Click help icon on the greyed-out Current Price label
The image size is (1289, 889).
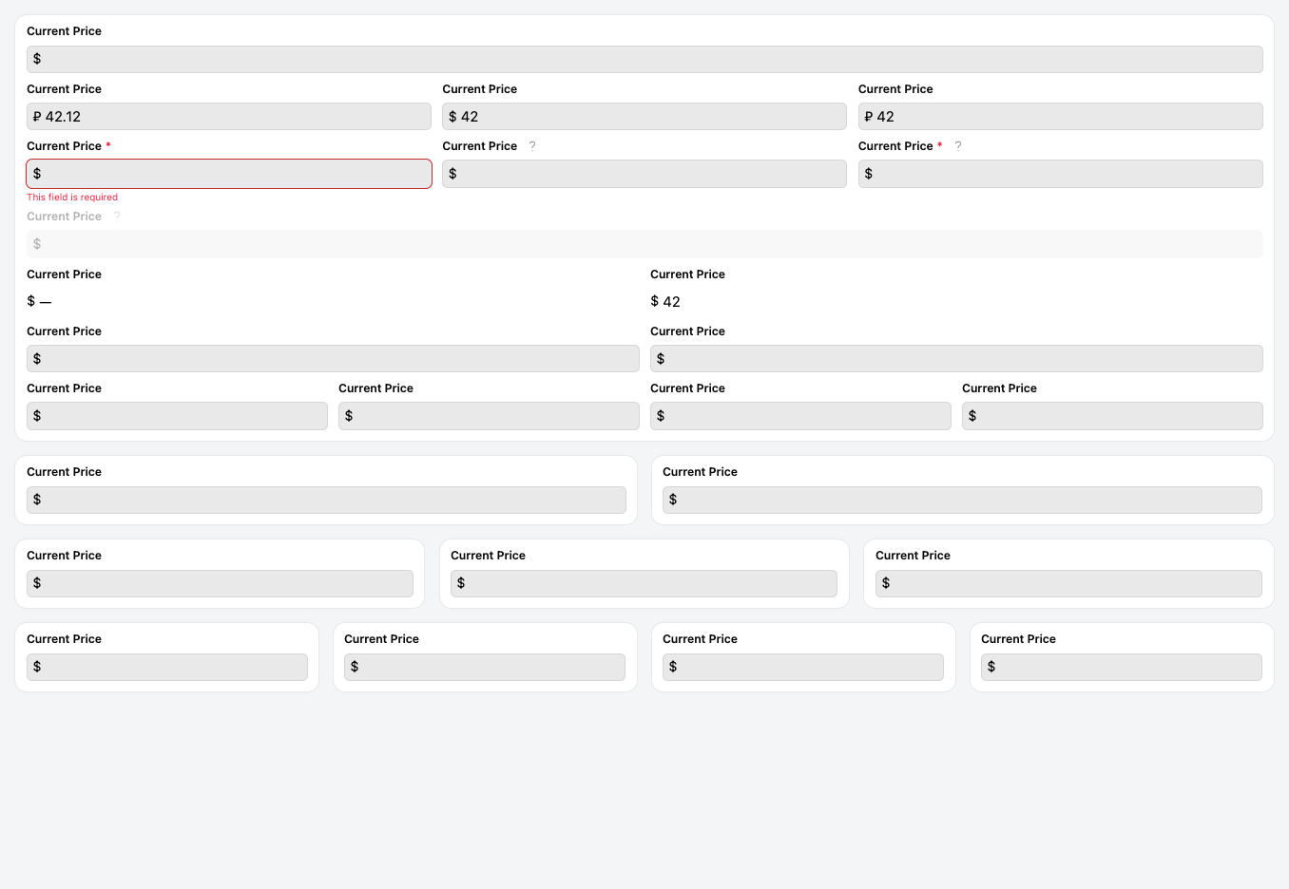[x=117, y=217]
